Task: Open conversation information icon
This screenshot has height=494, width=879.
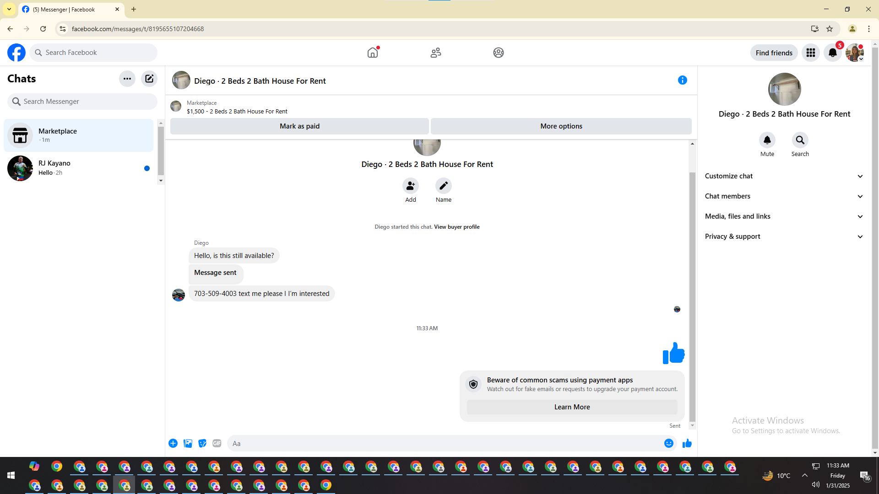Action: point(683,81)
